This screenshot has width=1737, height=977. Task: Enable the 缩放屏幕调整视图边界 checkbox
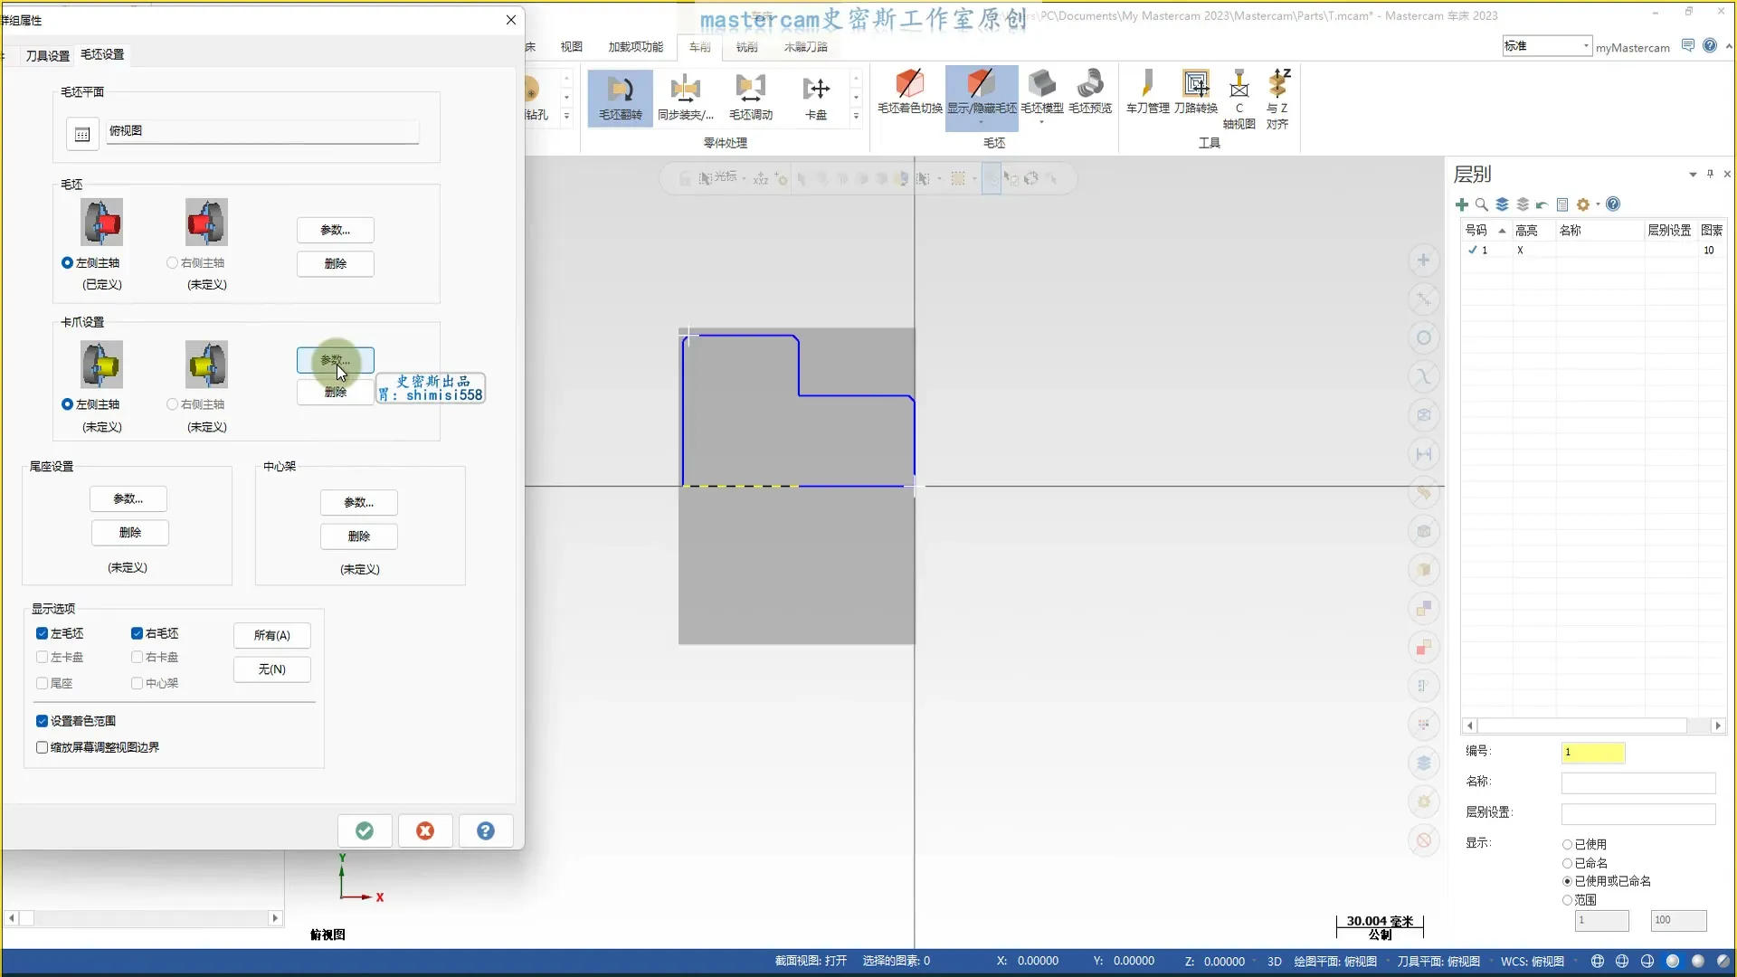[x=42, y=747]
